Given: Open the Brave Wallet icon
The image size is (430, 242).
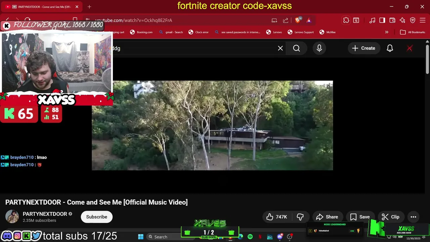Looking at the screenshot, I should (392, 20).
